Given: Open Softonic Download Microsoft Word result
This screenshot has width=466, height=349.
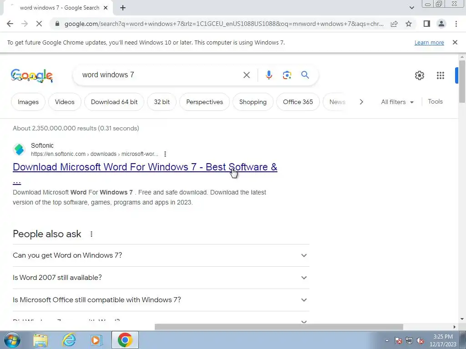Looking at the screenshot, I should point(145,167).
